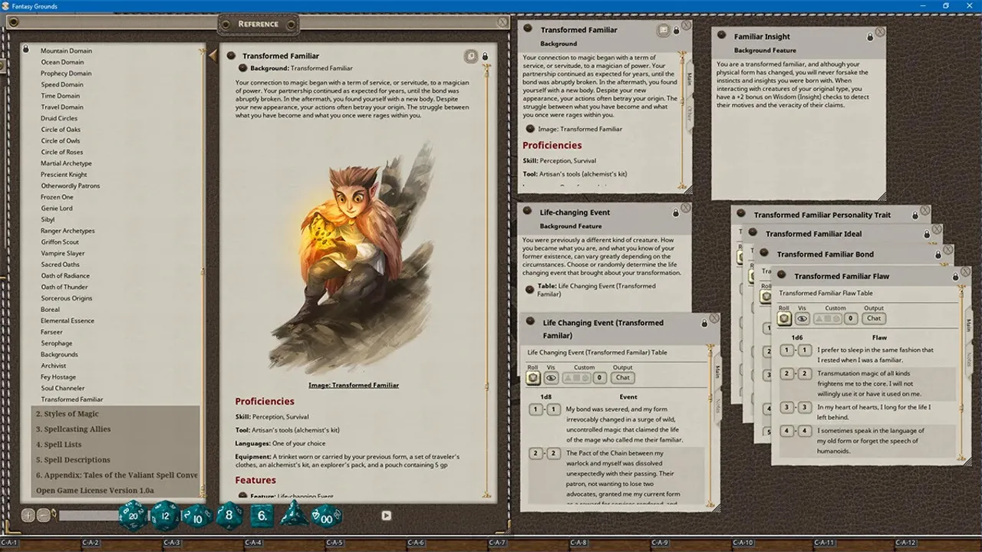Roll the percentile 00 die
Screen dimensions: 982x552
pos(326,516)
